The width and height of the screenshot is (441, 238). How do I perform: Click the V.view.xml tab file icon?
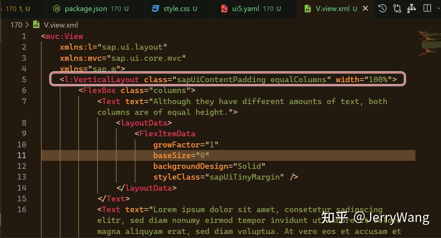pos(308,9)
